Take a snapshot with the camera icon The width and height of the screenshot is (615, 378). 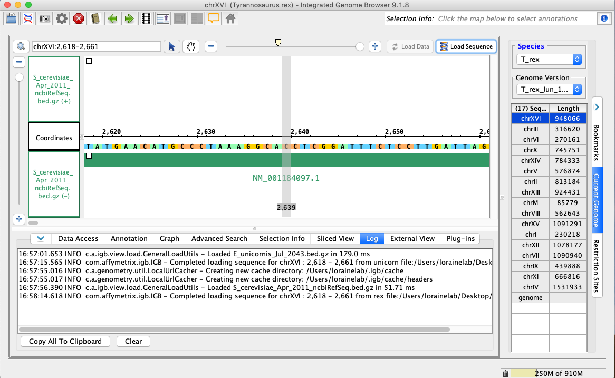click(x=45, y=18)
